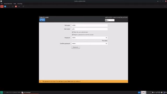Image resolution: width=167 pixels, height=94 pixels.
Task: Click the Too short strength label
Action: pos(105,41)
